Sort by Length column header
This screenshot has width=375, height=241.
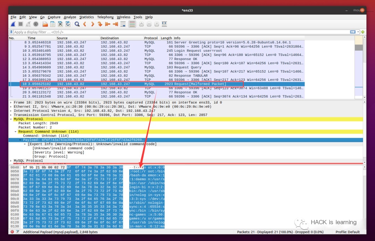[166, 38]
